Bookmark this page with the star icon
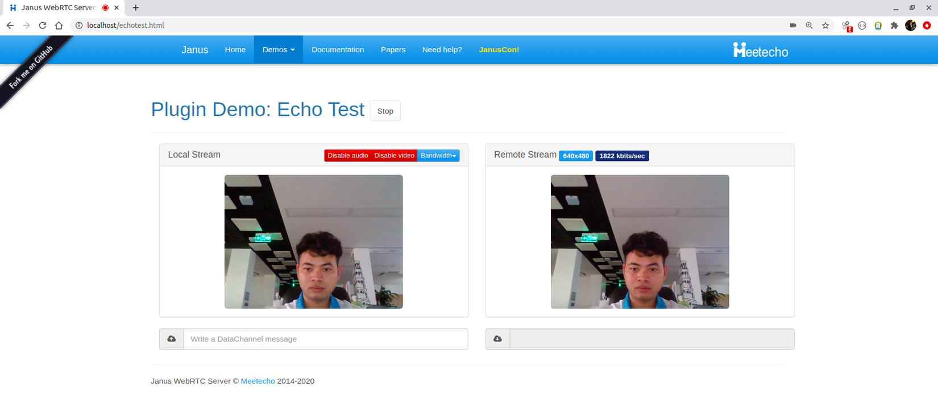This screenshot has height=407, width=938. pyautogui.click(x=825, y=26)
